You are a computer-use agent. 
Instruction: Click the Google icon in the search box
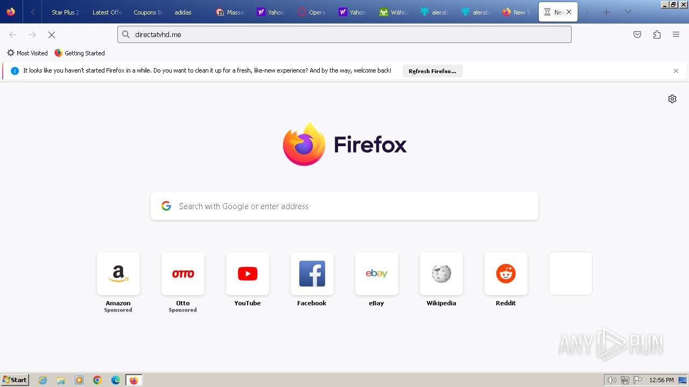pos(166,206)
